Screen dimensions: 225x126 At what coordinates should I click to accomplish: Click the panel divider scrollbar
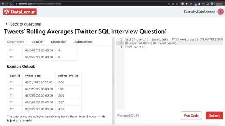tap(113, 81)
